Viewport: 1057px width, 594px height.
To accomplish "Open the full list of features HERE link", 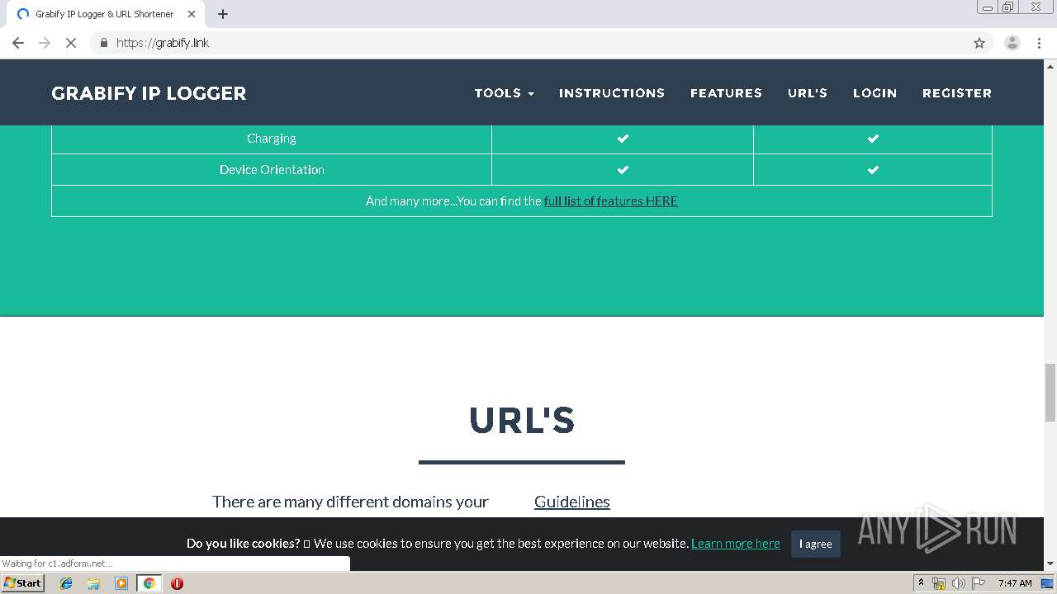I will point(610,201).
